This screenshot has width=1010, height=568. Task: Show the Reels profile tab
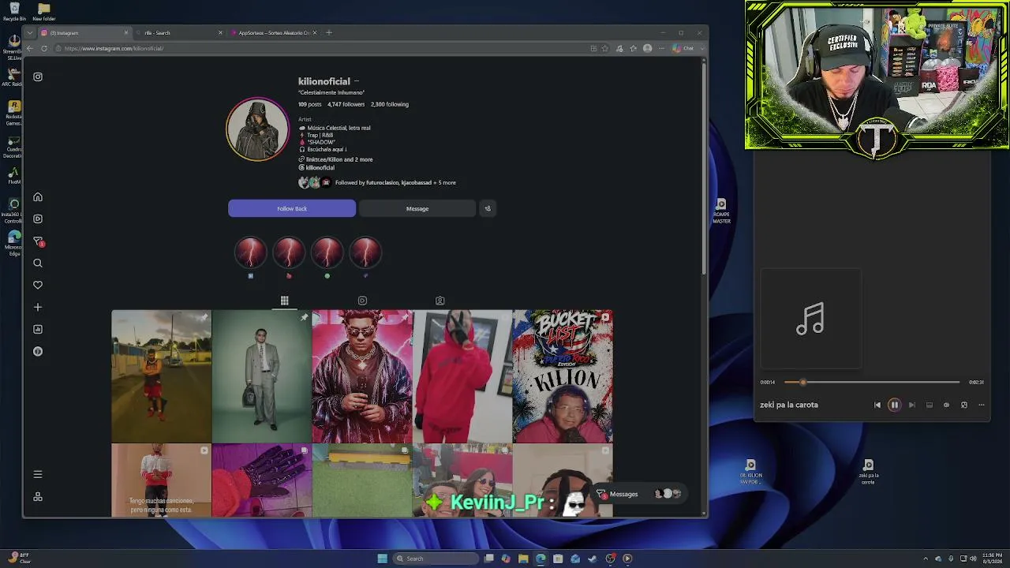coord(362,301)
